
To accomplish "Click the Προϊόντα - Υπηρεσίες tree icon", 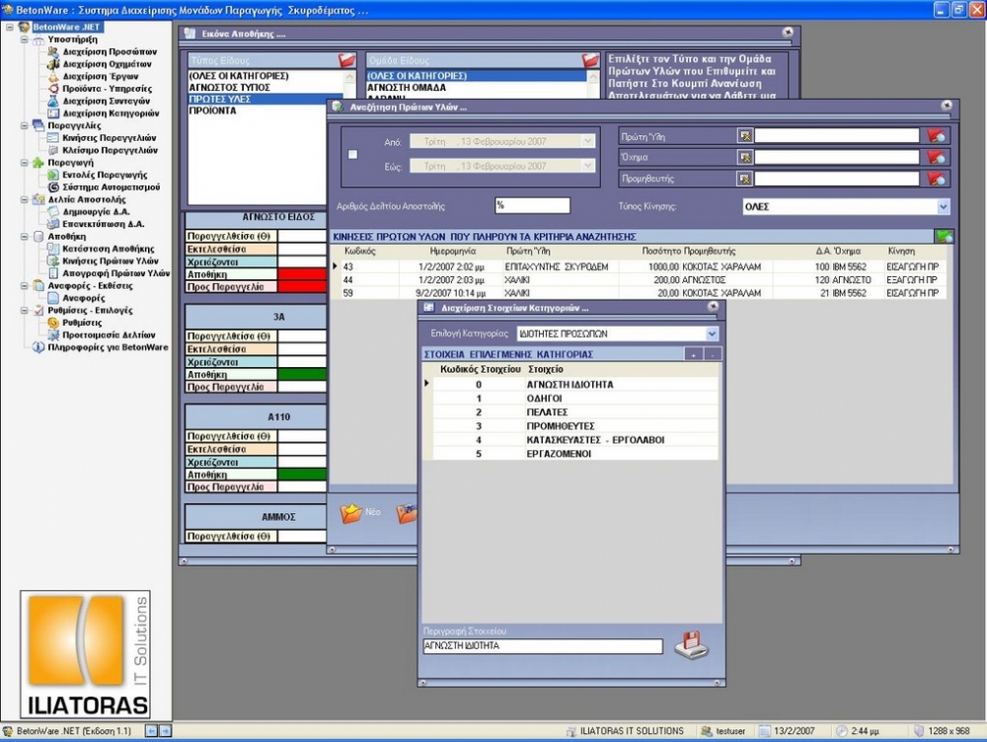I will [53, 88].
